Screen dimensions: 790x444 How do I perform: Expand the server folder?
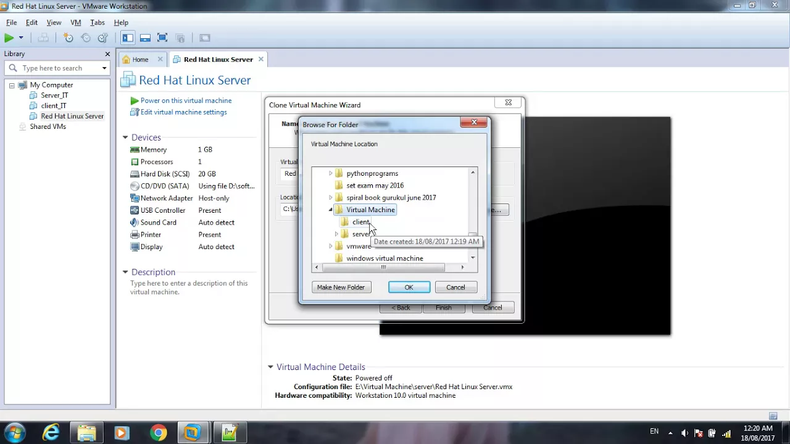337,234
